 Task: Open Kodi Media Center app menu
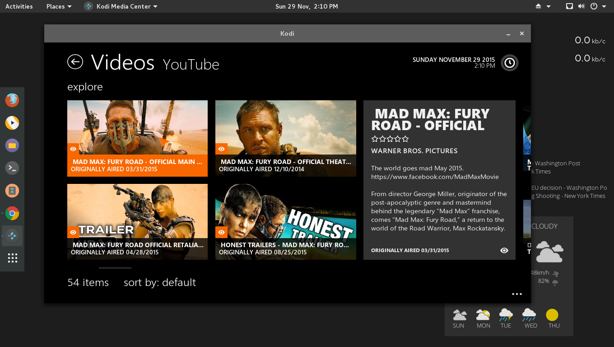coord(121,6)
